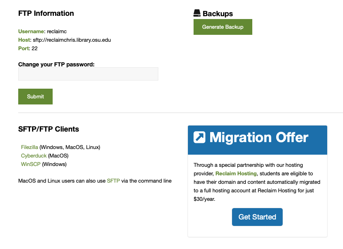Click the SFTP/FTP Clients heading
Screen dimensions: 343x249
coord(49,129)
